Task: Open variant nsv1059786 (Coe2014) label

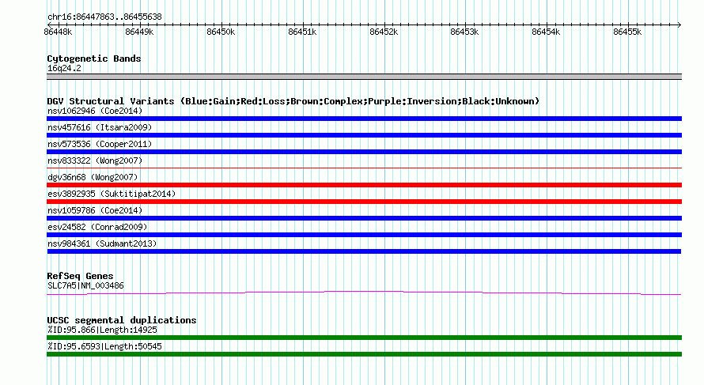Action: [95, 210]
